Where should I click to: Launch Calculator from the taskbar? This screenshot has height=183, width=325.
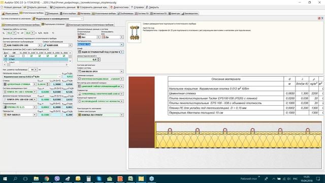pos(88,178)
